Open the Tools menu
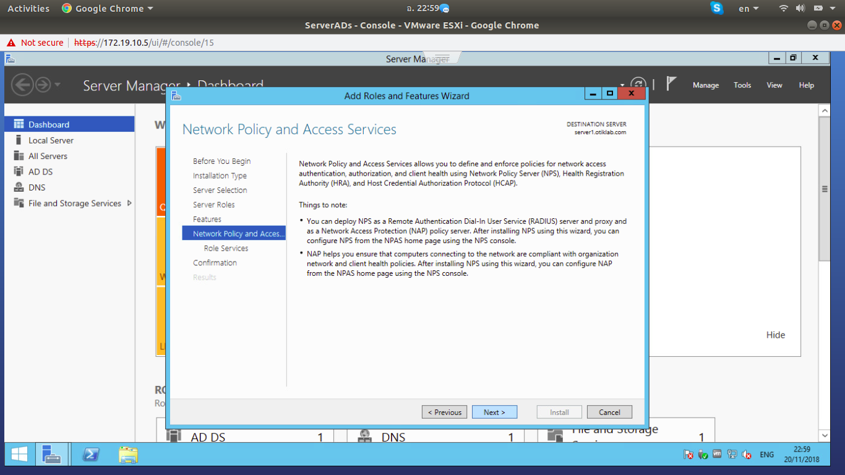This screenshot has height=475, width=845. [x=742, y=85]
